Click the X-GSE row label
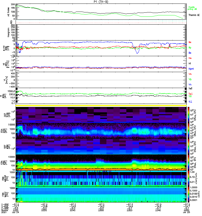 click(x=5, y=205)
